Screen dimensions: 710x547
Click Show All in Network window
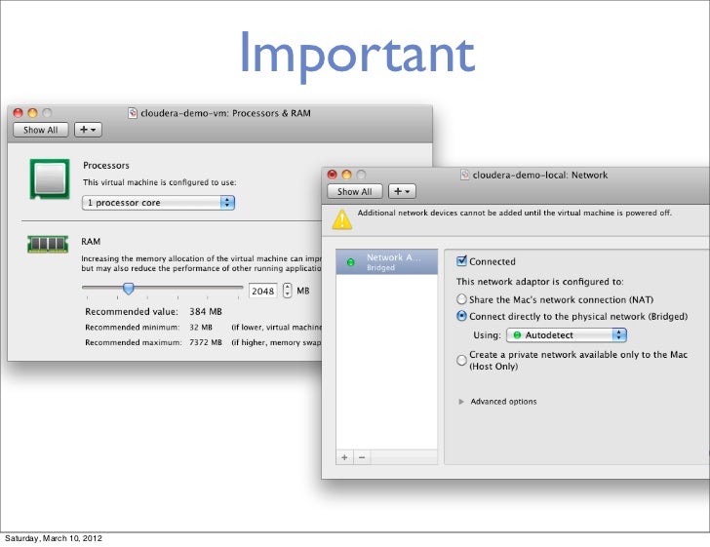[x=355, y=191]
